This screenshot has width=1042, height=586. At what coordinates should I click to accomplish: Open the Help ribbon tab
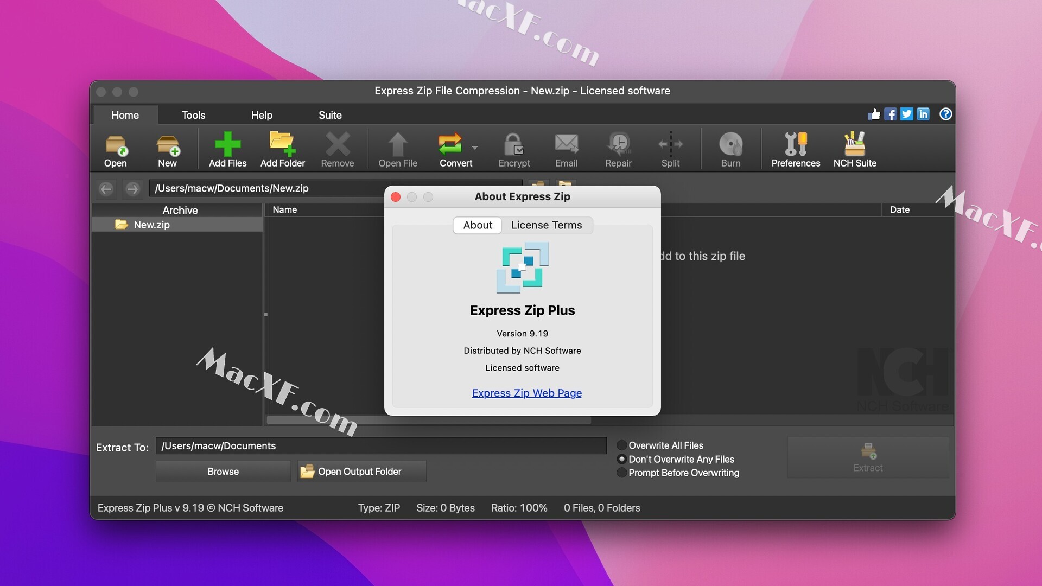coord(262,115)
